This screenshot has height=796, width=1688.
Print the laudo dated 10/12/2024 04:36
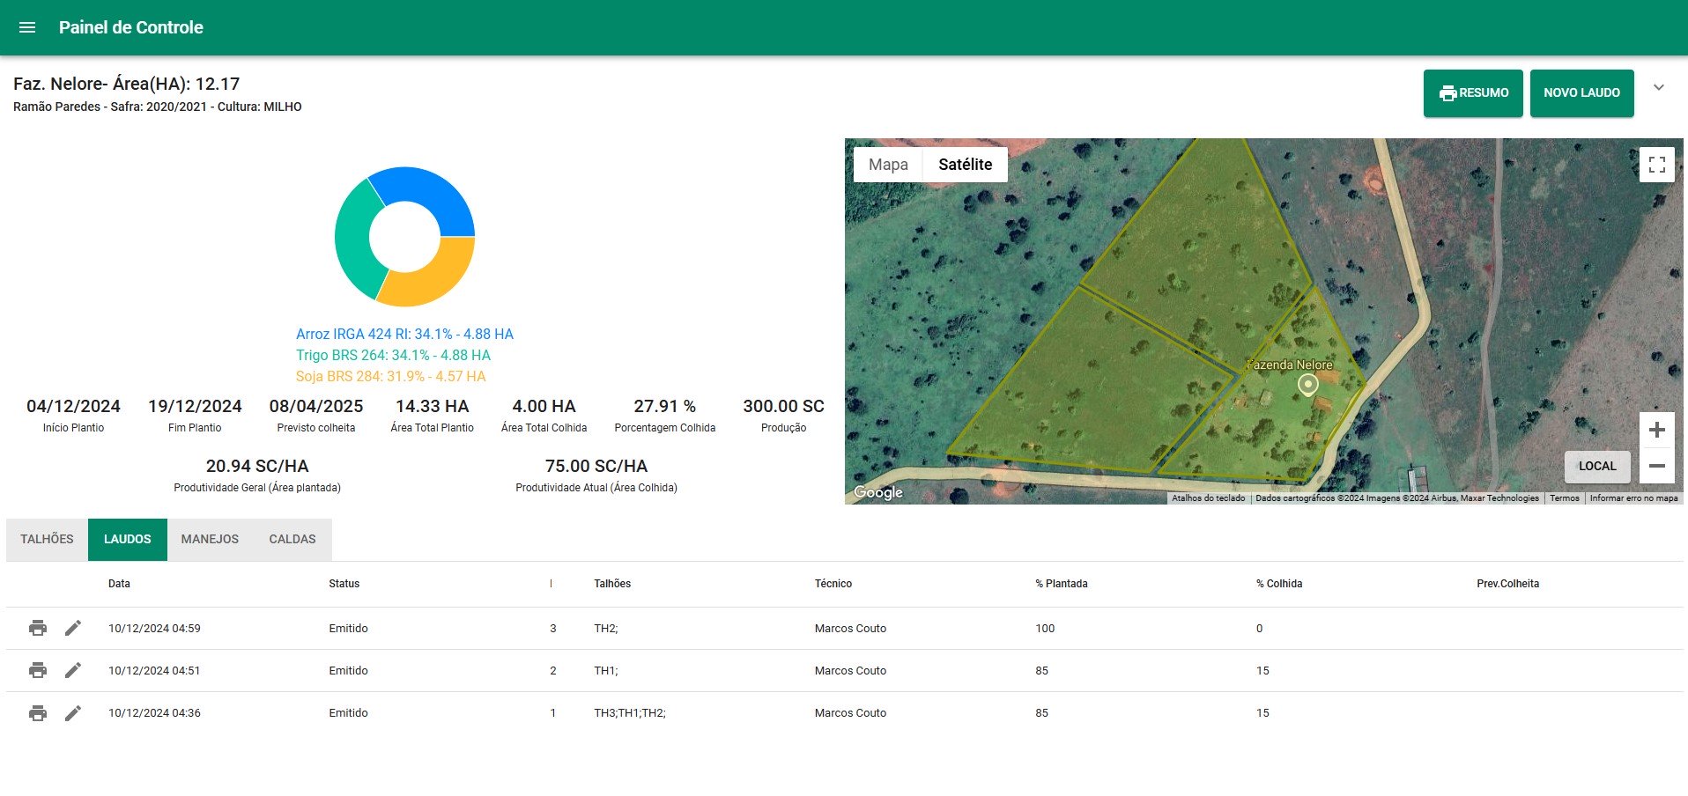pos(38,712)
